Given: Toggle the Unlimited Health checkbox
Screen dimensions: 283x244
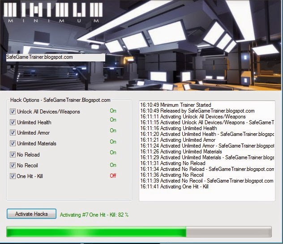Looking at the screenshot, I should click(x=13, y=122).
